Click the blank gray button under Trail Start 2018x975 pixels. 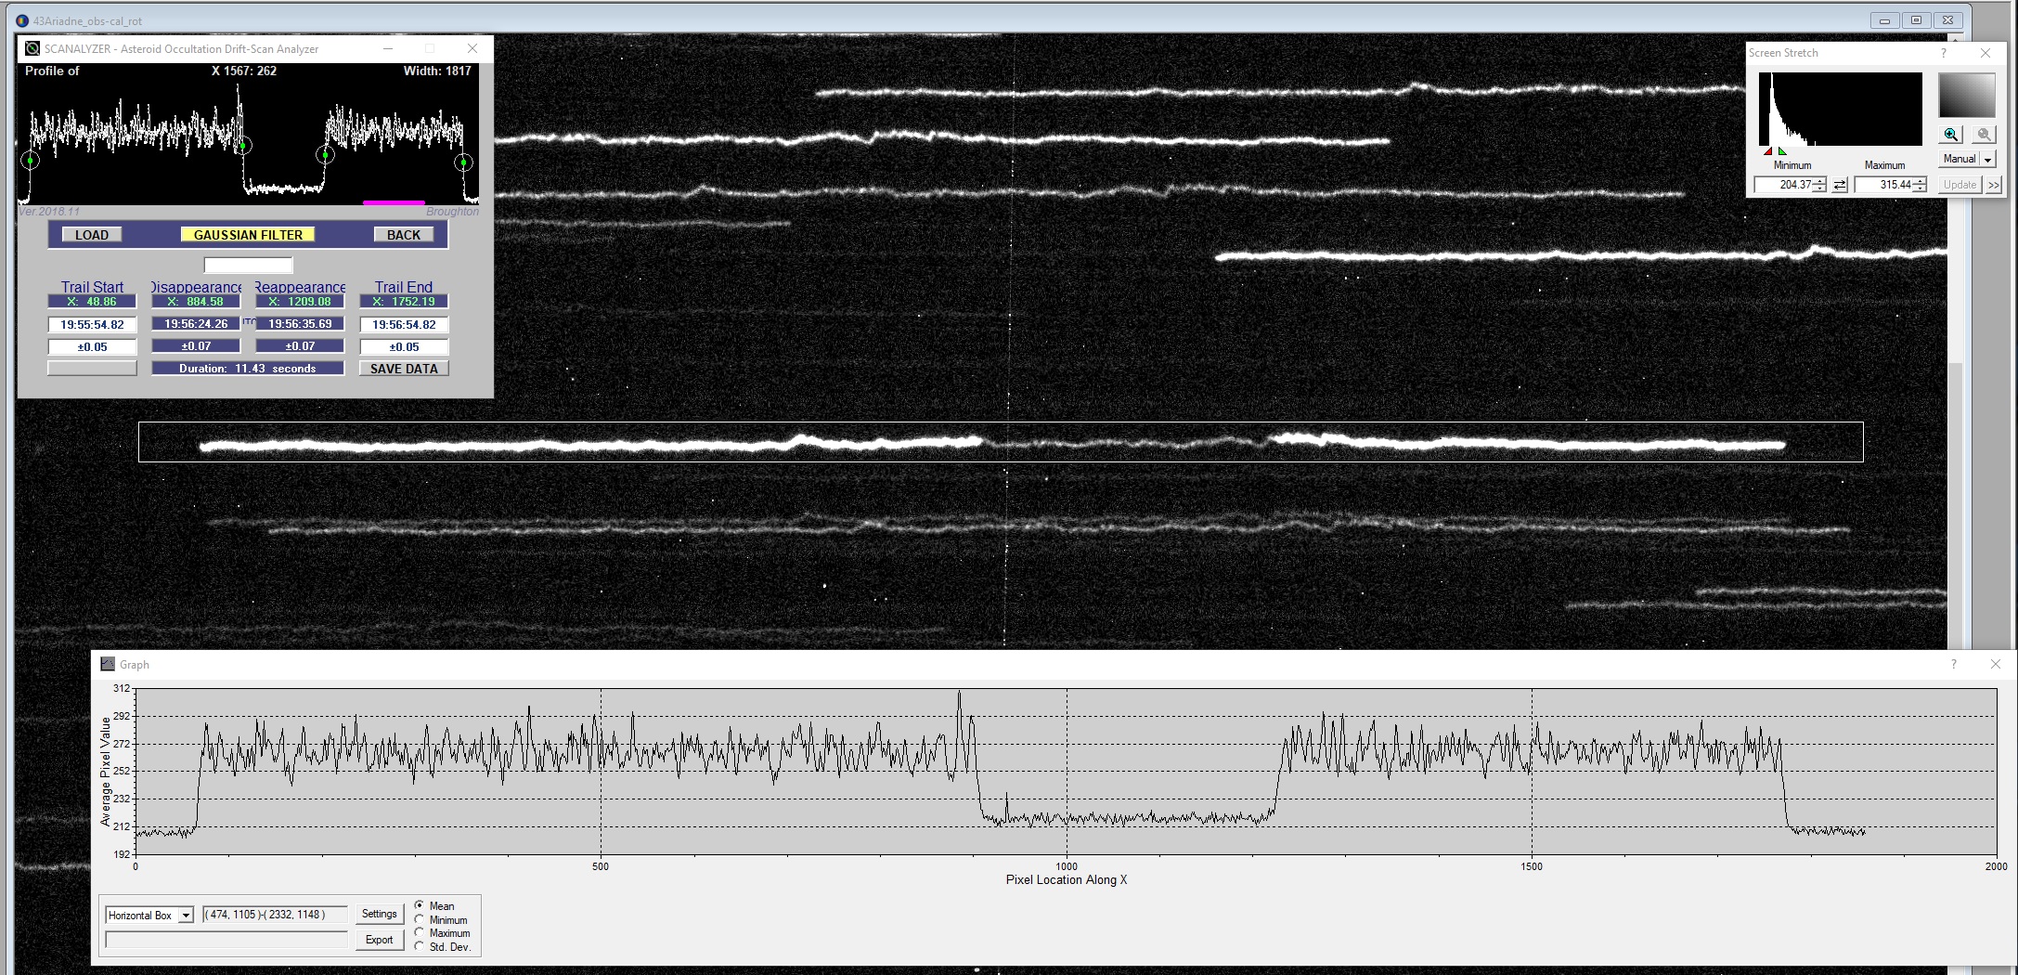coord(92,369)
